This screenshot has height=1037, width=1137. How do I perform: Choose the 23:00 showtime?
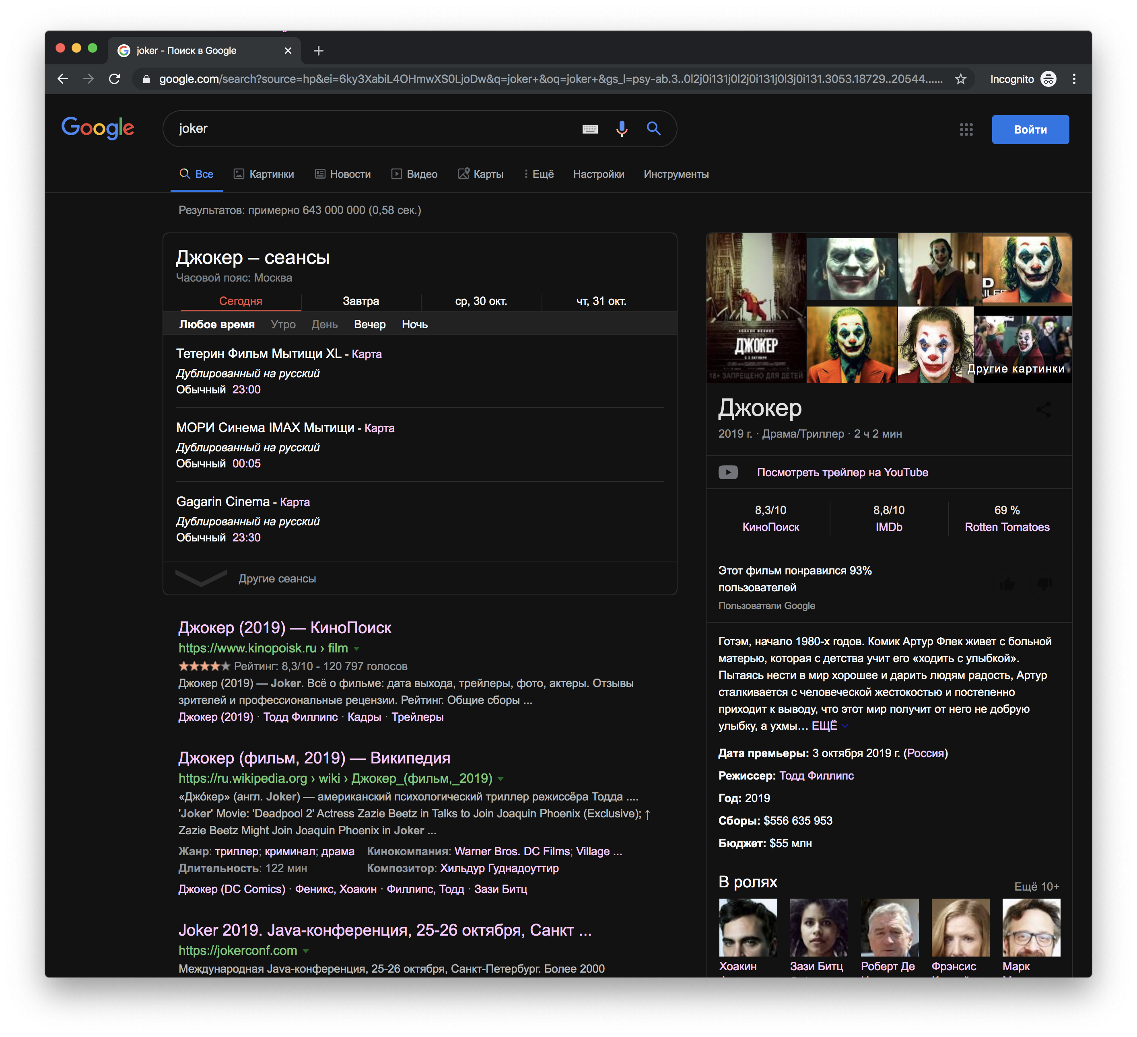pyautogui.click(x=247, y=390)
